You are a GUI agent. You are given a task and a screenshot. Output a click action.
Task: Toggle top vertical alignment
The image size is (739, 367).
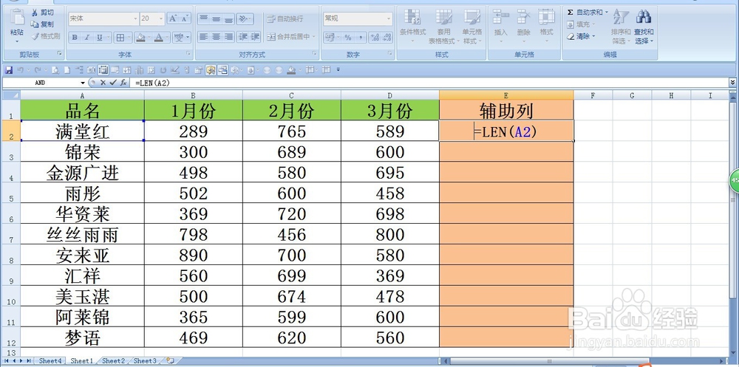tap(204, 19)
